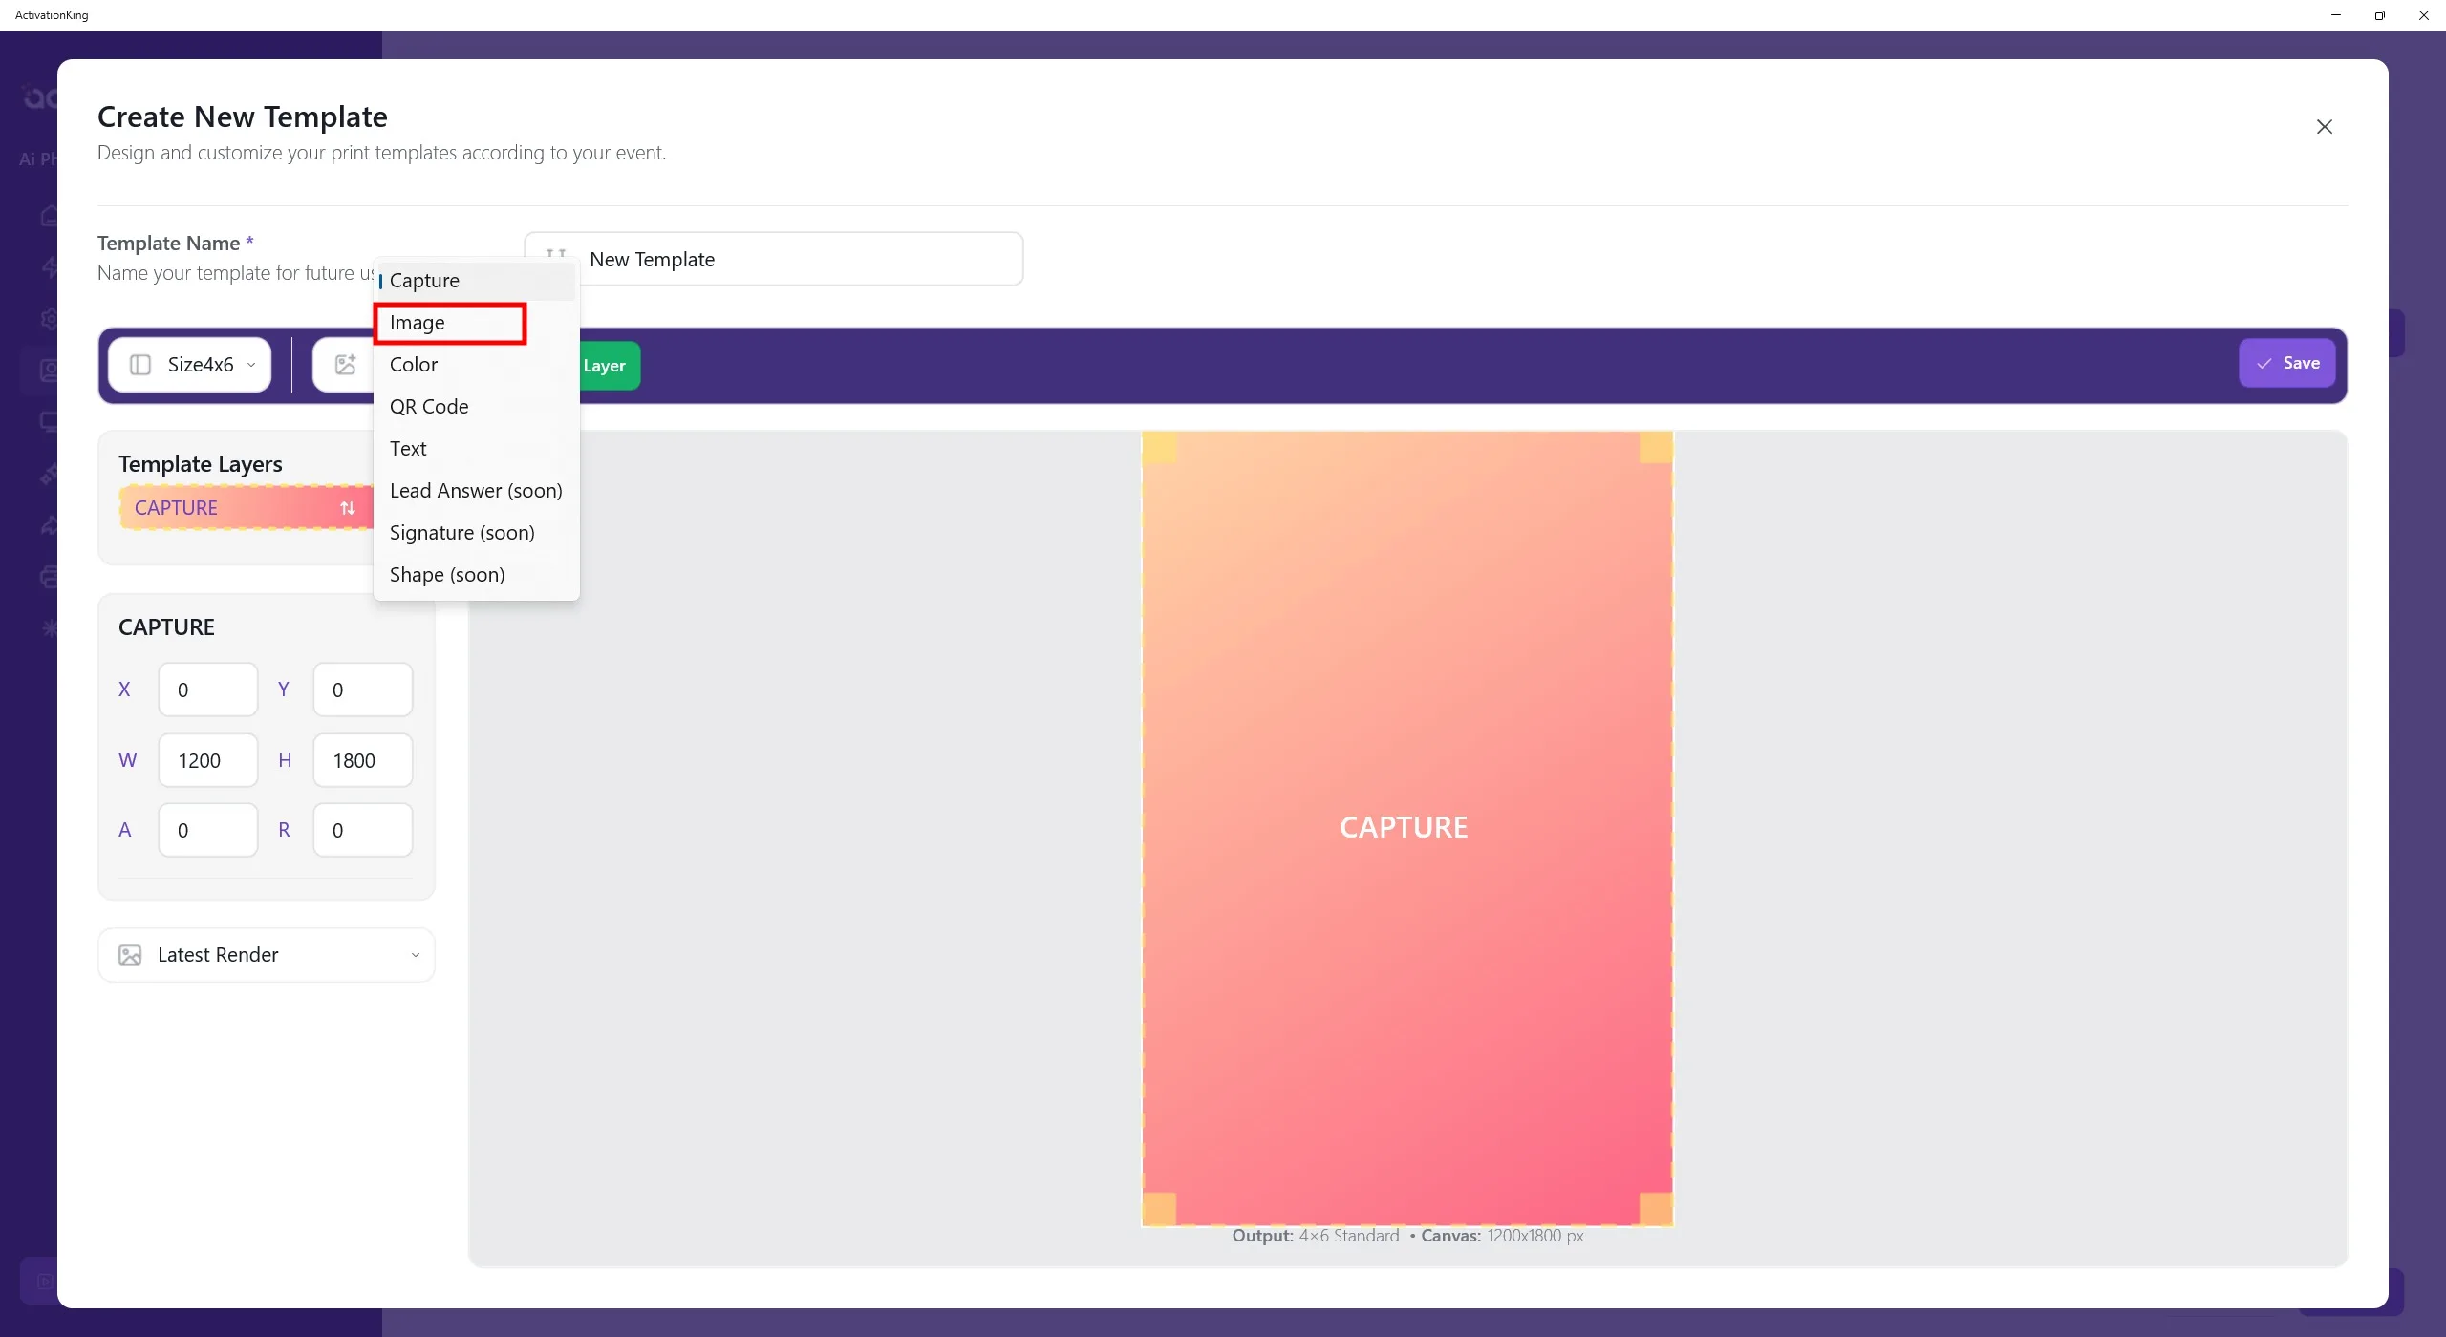Restore down the ActivationKing window
Image resolution: width=2446 pixels, height=1337 pixels.
[x=2380, y=15]
